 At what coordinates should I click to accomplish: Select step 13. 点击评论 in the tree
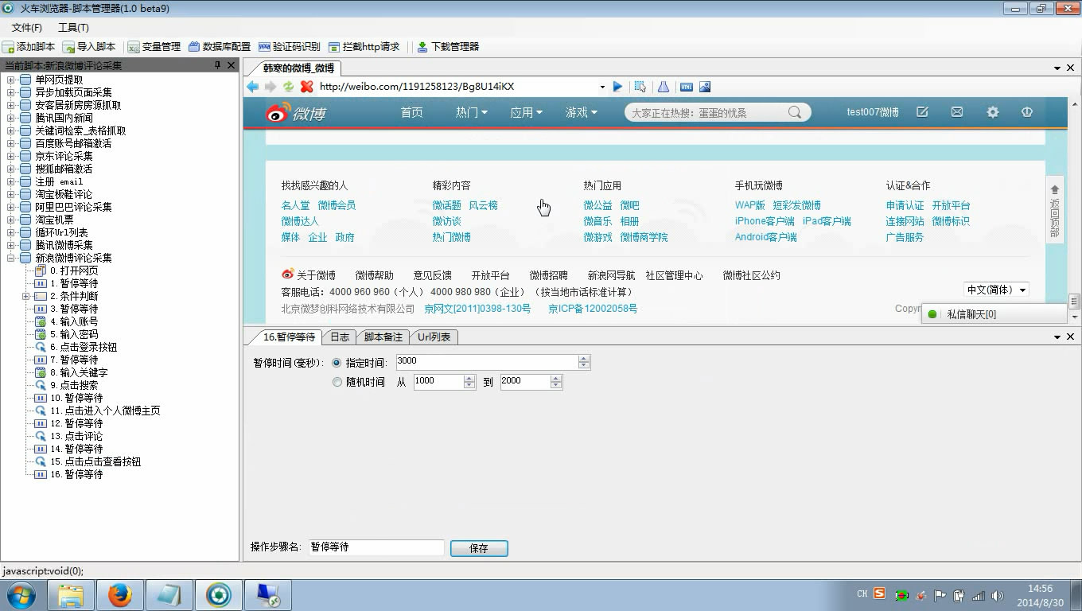point(76,436)
